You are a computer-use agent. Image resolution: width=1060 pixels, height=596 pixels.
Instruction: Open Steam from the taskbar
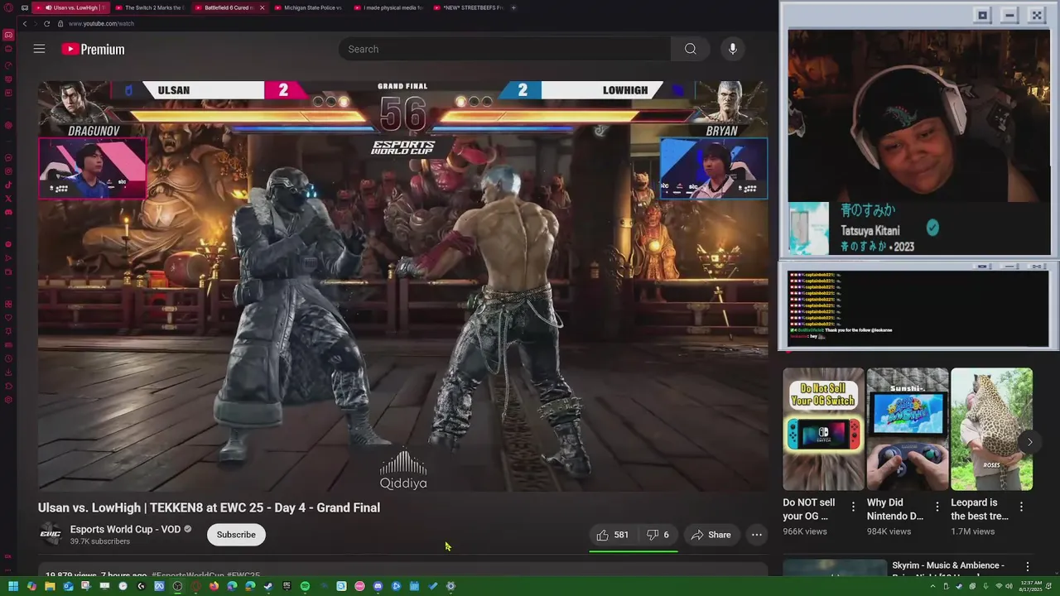268,586
